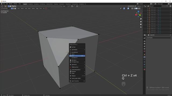Choose MESHmachine in HOps context menu
Image resolution: width=172 pixels, height=96 pixels.
tap(77, 67)
